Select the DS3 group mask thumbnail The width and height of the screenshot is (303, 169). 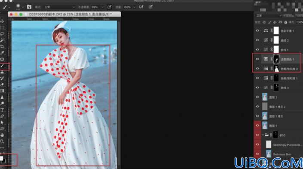[x=275, y=135]
